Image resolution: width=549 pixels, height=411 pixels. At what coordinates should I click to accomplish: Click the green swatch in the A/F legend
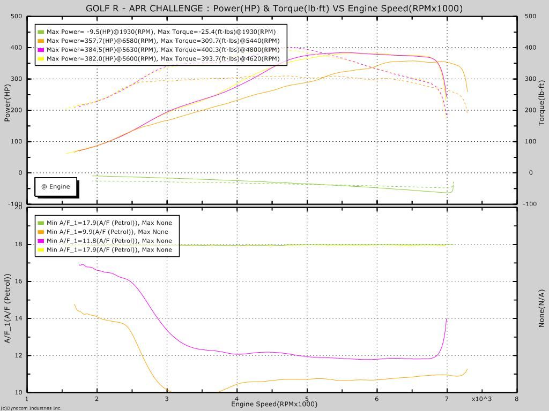pos(41,223)
